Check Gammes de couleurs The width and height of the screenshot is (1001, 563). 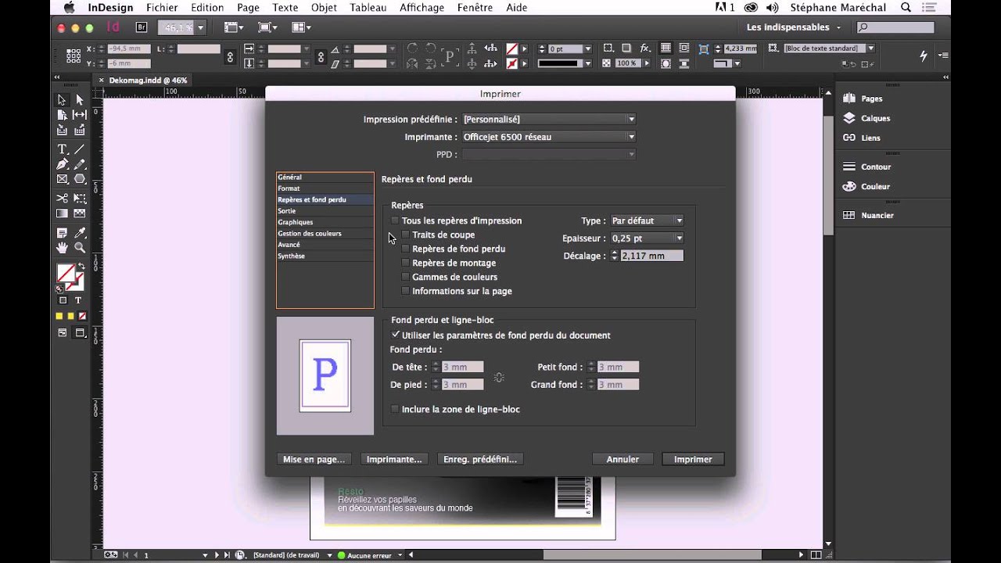[405, 277]
